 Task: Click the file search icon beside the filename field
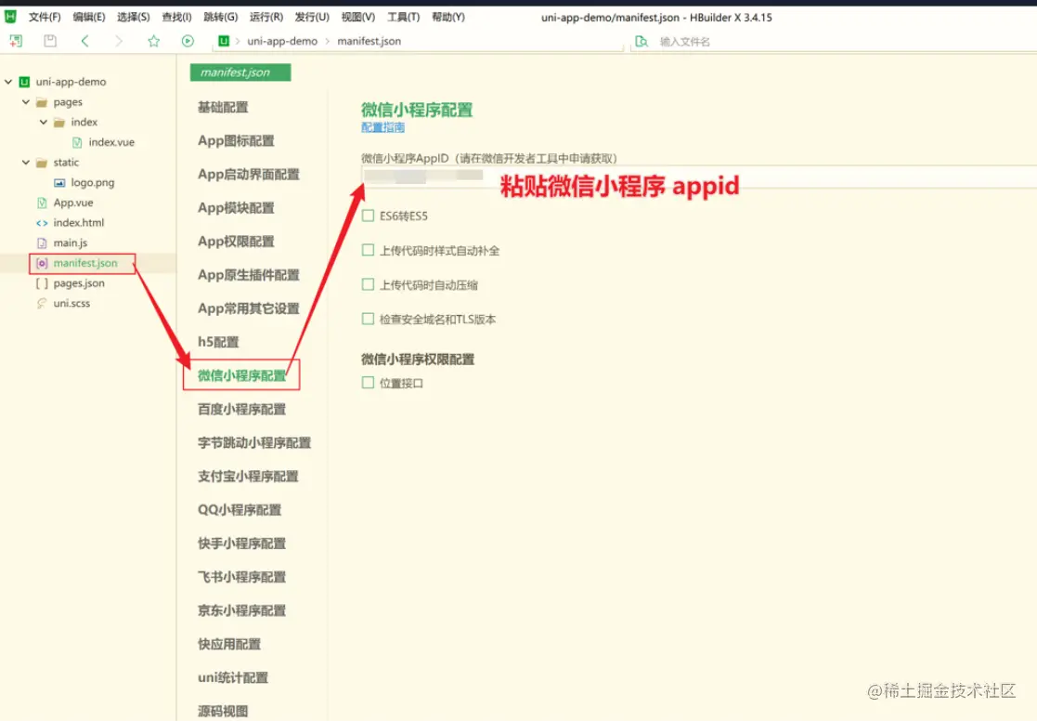click(x=641, y=41)
